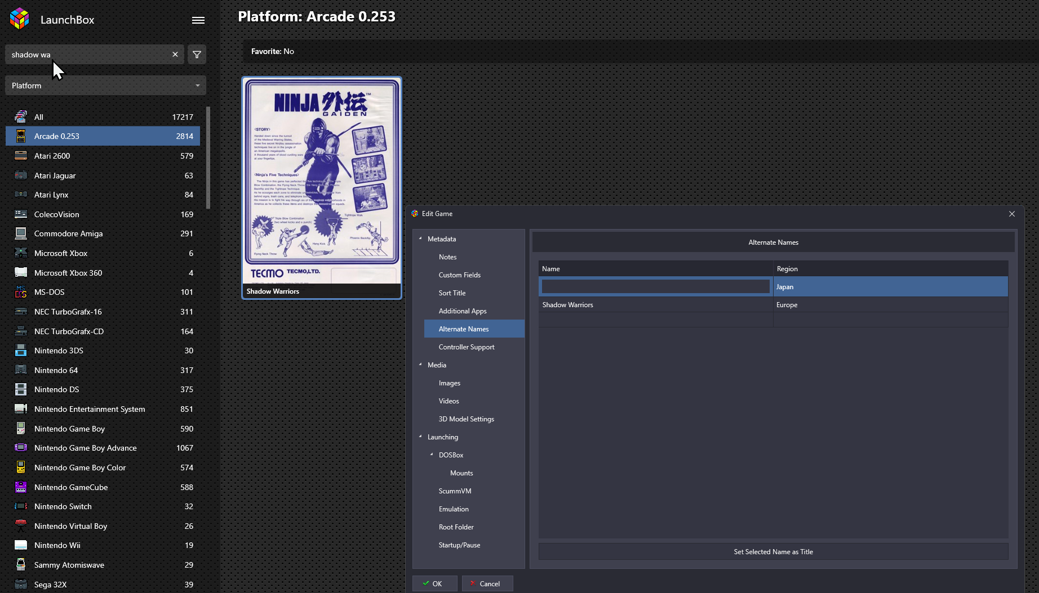Open the LaunchBox hamburger menu
The width and height of the screenshot is (1039, 593).
click(x=198, y=20)
